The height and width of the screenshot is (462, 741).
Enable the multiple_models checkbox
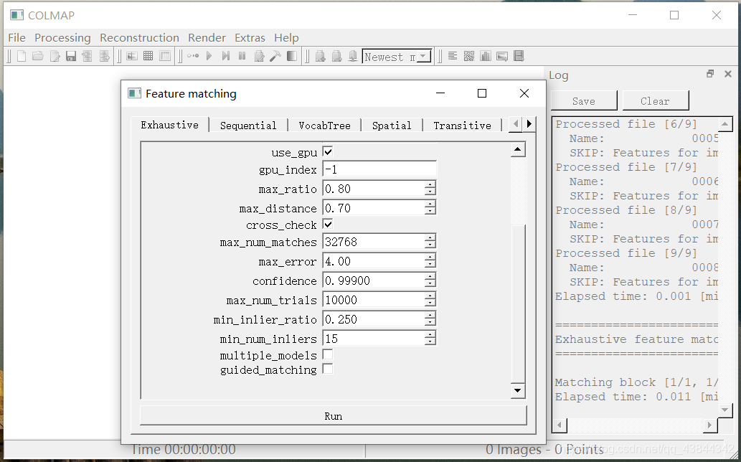[328, 354]
